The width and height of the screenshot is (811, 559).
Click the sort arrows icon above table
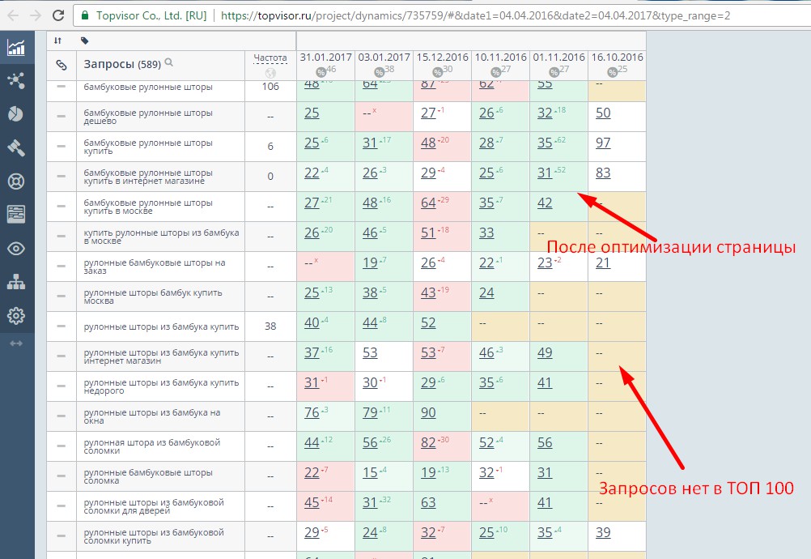(x=57, y=41)
